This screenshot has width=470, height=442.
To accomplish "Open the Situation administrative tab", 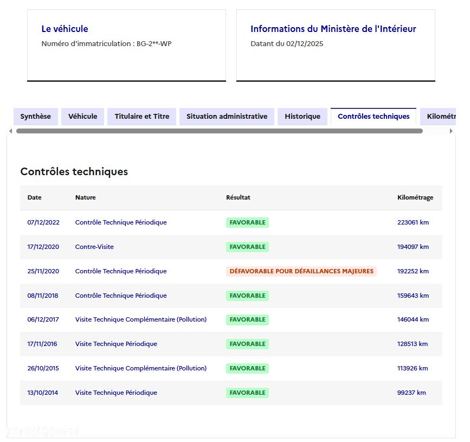I will coord(227,117).
